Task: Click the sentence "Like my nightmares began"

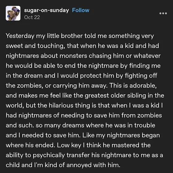Action: pyautogui.click(x=121, y=135)
